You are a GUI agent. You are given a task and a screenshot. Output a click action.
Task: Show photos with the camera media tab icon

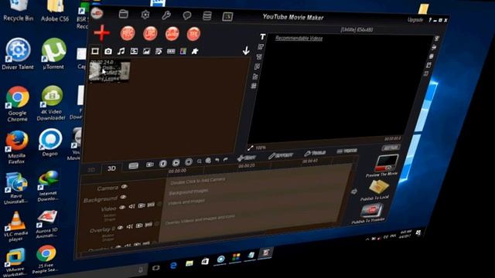108,51
